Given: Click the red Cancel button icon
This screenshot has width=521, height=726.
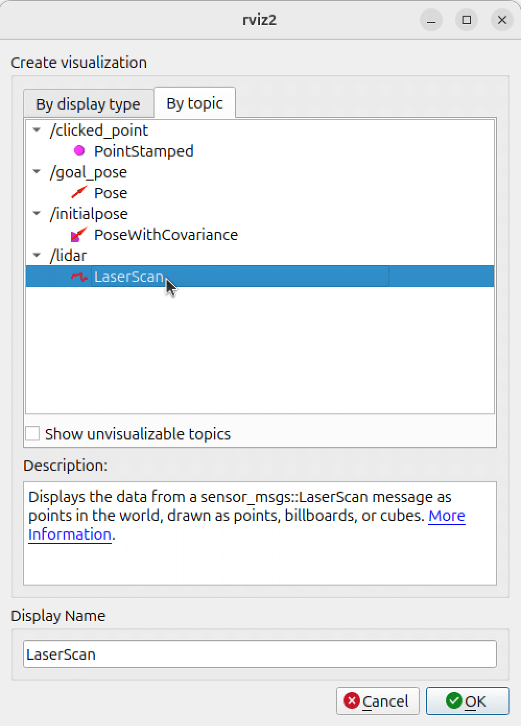Looking at the screenshot, I should (352, 700).
